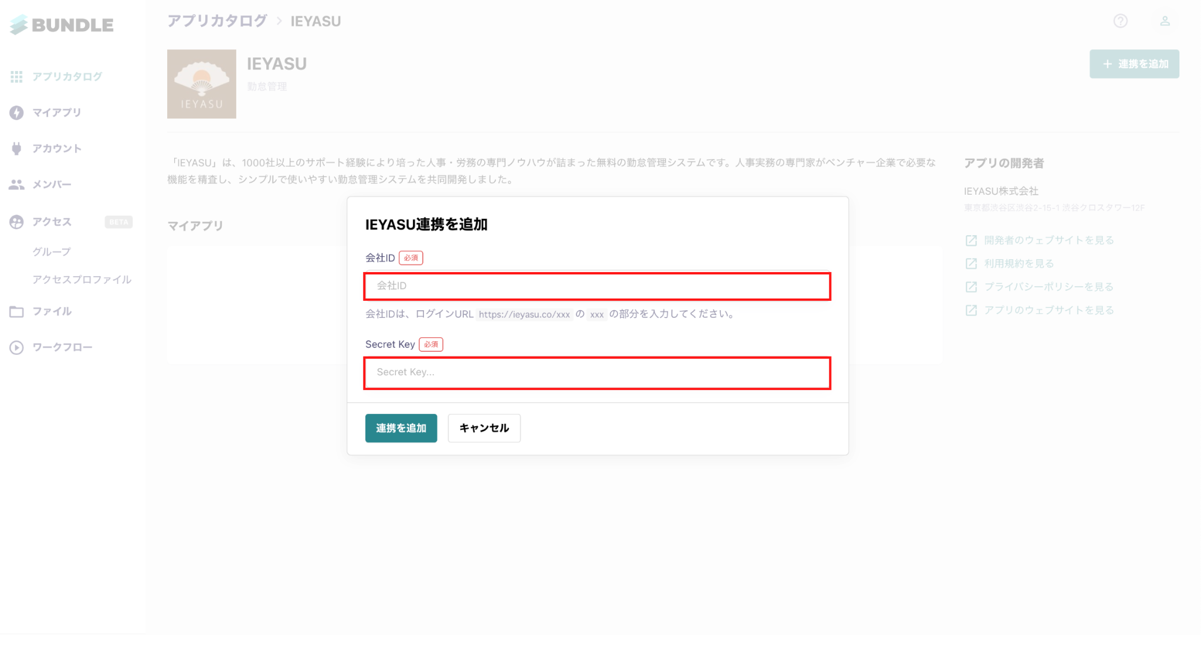Click the マイアプリ section heading

(x=195, y=226)
